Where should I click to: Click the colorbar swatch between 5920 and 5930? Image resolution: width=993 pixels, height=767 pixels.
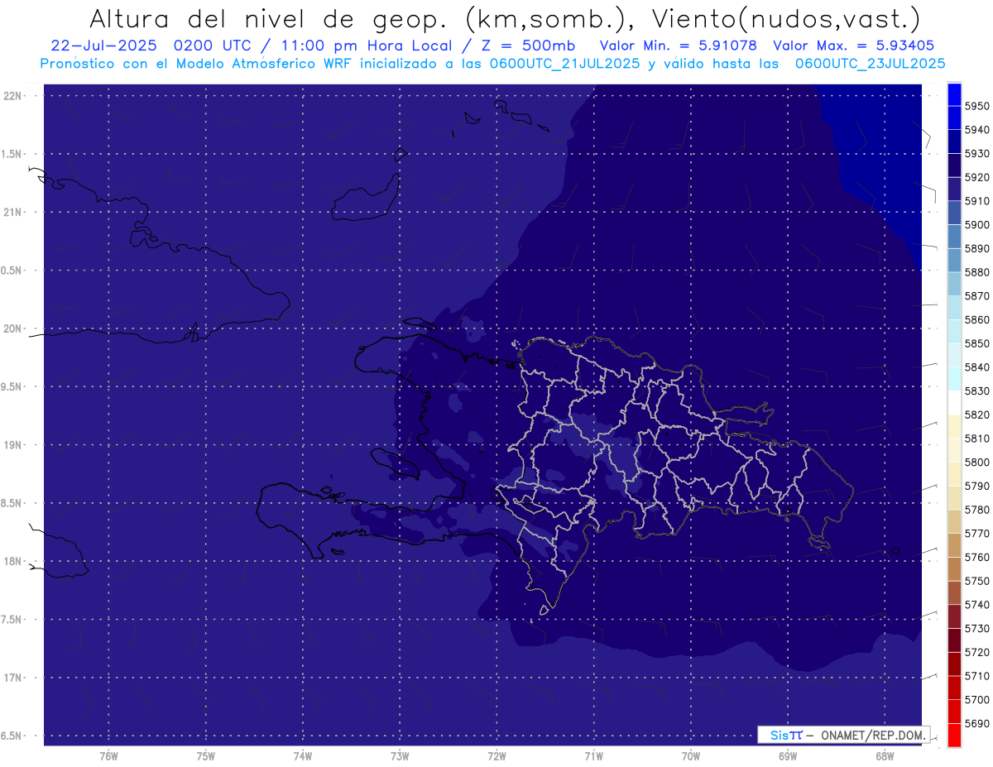[954, 165]
